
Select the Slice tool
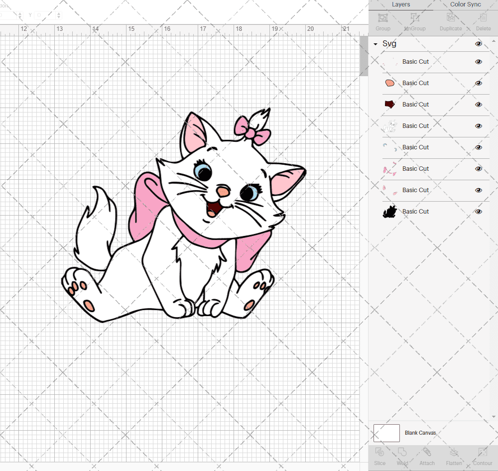pyautogui.click(x=379, y=452)
